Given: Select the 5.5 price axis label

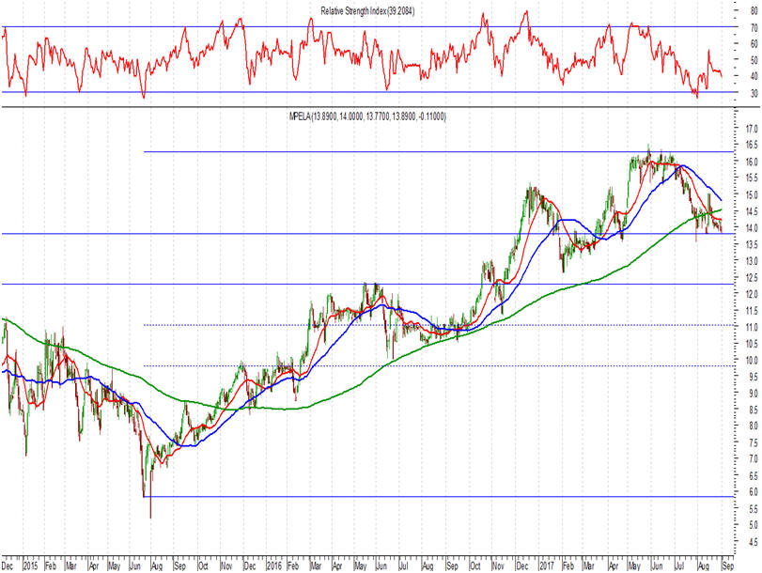Looking at the screenshot, I should (754, 509).
